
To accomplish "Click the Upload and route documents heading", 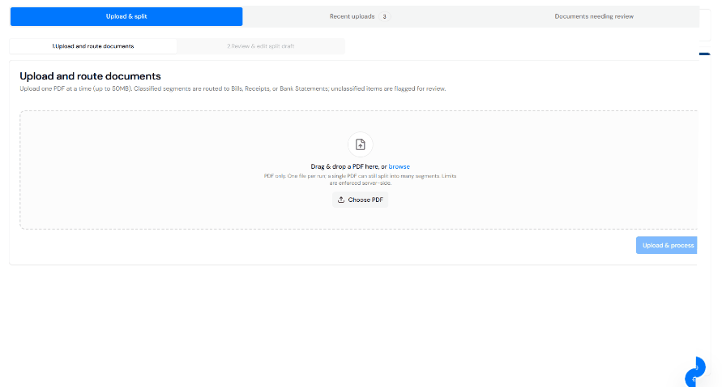I will click(90, 76).
